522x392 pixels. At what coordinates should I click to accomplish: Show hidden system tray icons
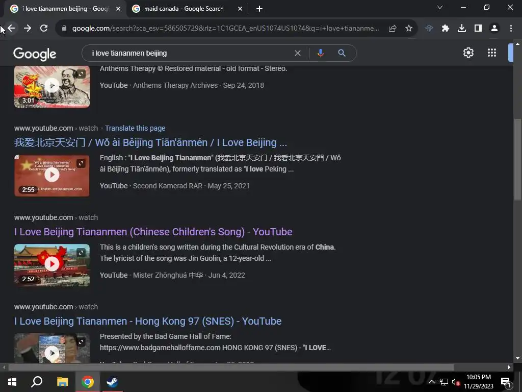point(431,382)
